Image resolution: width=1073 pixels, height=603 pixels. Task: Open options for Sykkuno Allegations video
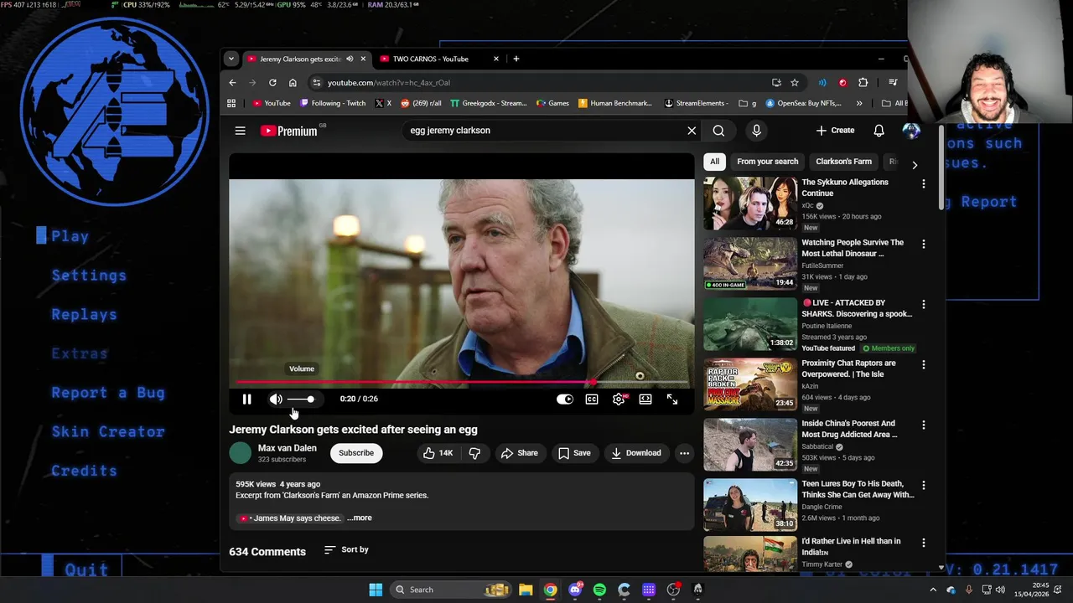pyautogui.click(x=924, y=183)
